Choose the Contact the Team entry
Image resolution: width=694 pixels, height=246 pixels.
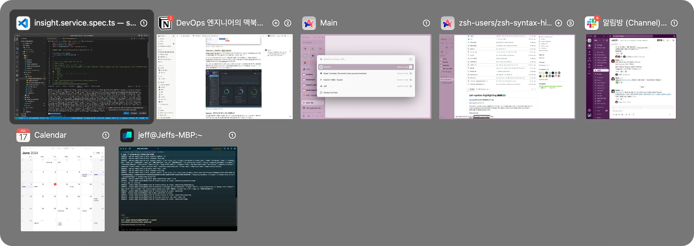330,92
